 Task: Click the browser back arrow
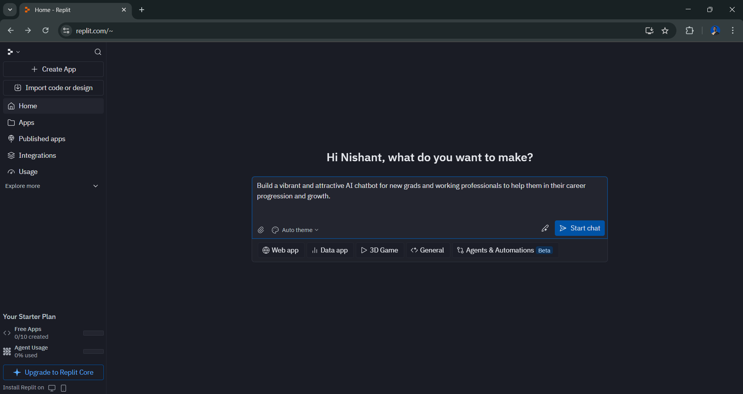point(11,31)
